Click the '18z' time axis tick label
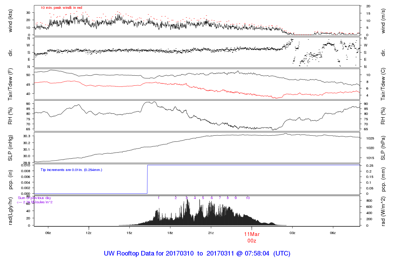394x269 pixels. (x=170, y=233)
